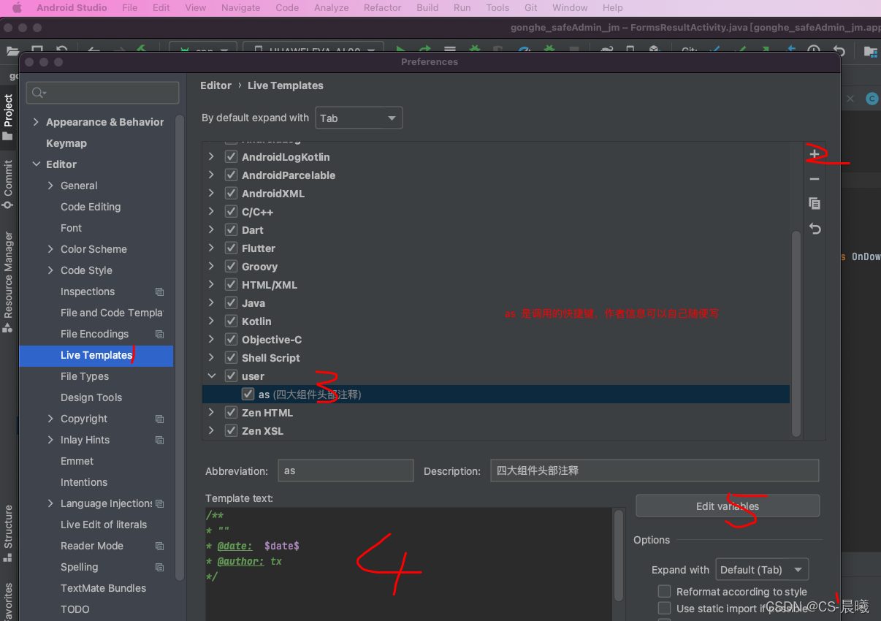Open the 'By default expand with' Tab dropdown

pyautogui.click(x=359, y=118)
